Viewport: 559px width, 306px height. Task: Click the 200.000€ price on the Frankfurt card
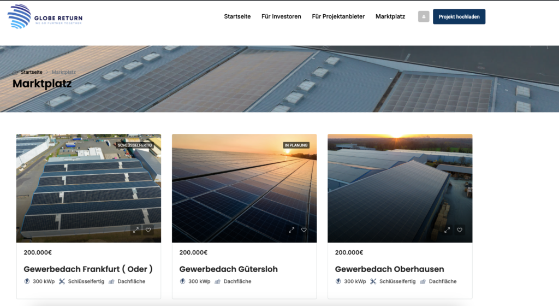[x=38, y=252]
